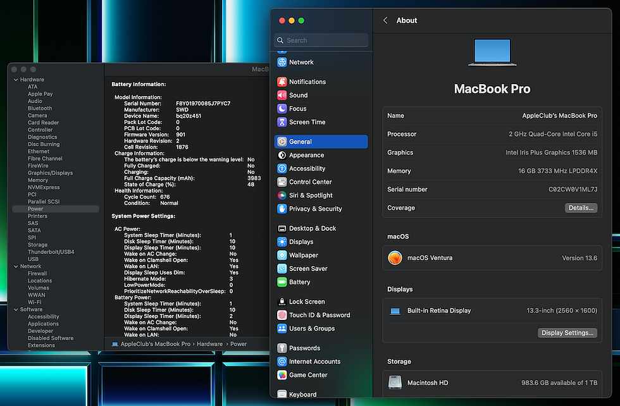Open Focus settings

tap(321, 109)
